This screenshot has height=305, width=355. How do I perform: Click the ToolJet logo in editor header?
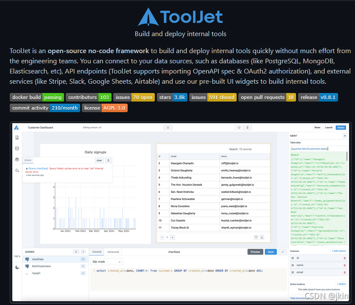(17, 127)
